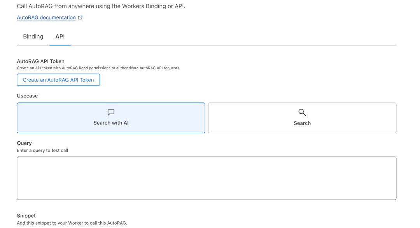
Task: Switch to the Binding tab
Action: 33,37
